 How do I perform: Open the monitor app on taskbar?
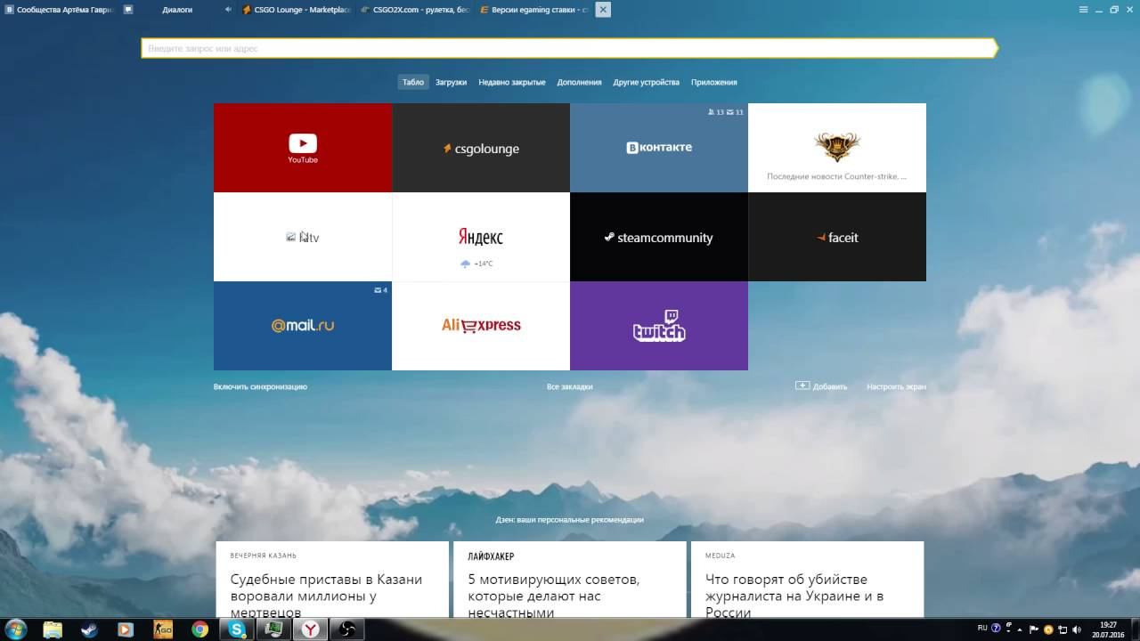(x=274, y=629)
